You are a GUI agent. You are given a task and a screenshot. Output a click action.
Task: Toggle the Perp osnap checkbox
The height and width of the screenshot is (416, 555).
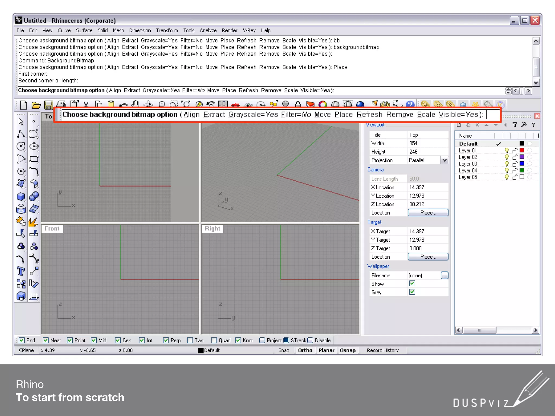[166, 340]
